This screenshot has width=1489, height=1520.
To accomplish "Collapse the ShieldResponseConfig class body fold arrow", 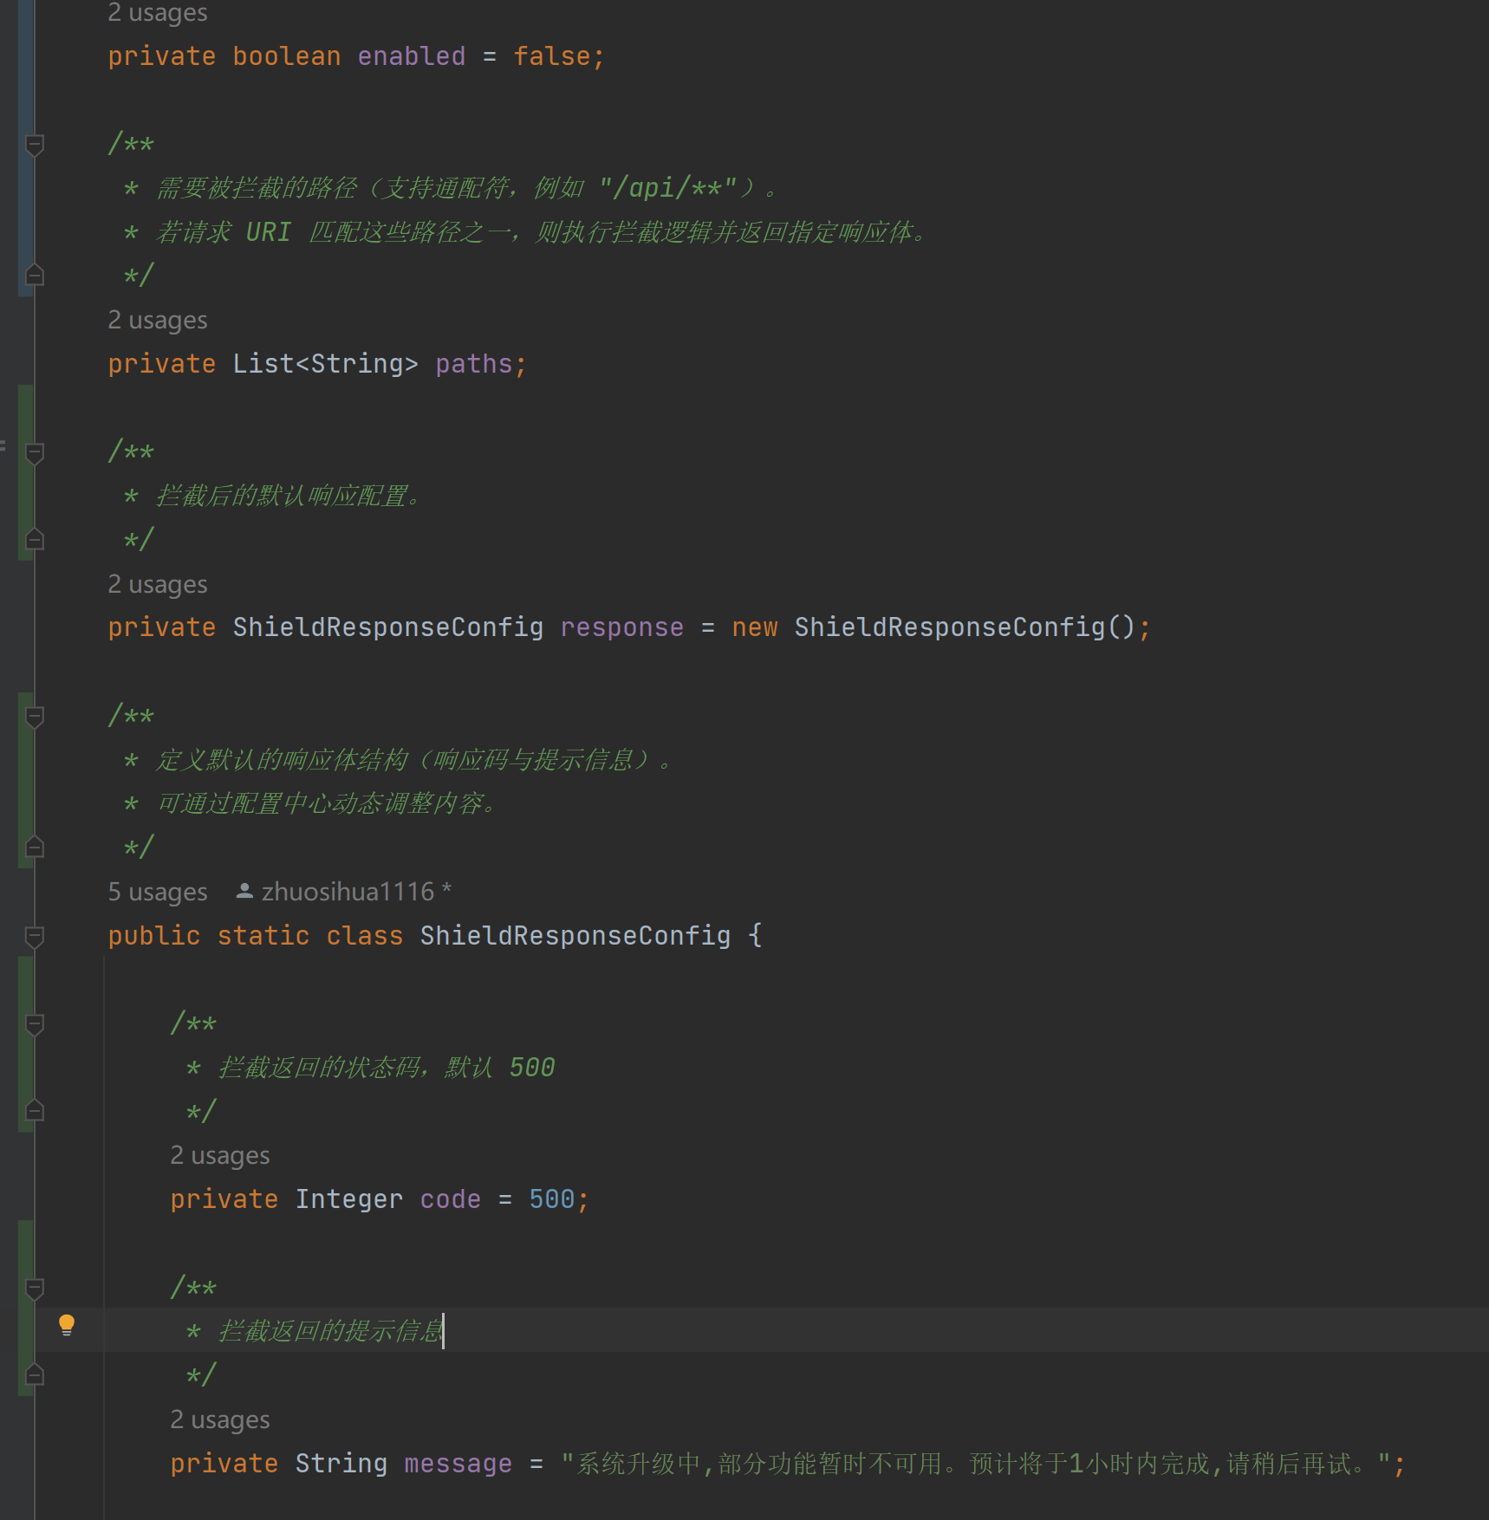I will (35, 937).
